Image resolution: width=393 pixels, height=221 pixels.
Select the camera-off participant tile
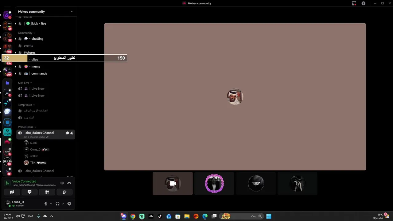[173, 184]
